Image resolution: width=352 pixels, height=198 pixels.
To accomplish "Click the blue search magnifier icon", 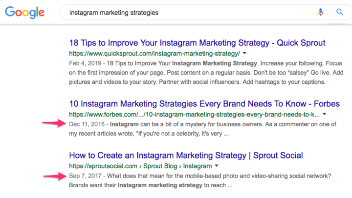I will pyautogui.click(x=339, y=12).
